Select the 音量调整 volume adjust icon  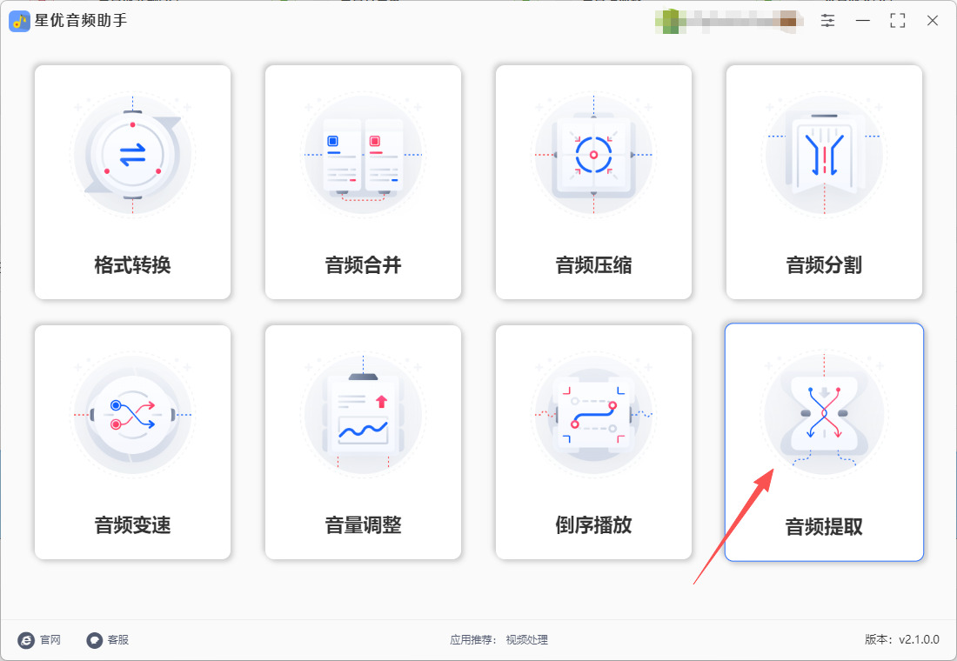(x=363, y=414)
